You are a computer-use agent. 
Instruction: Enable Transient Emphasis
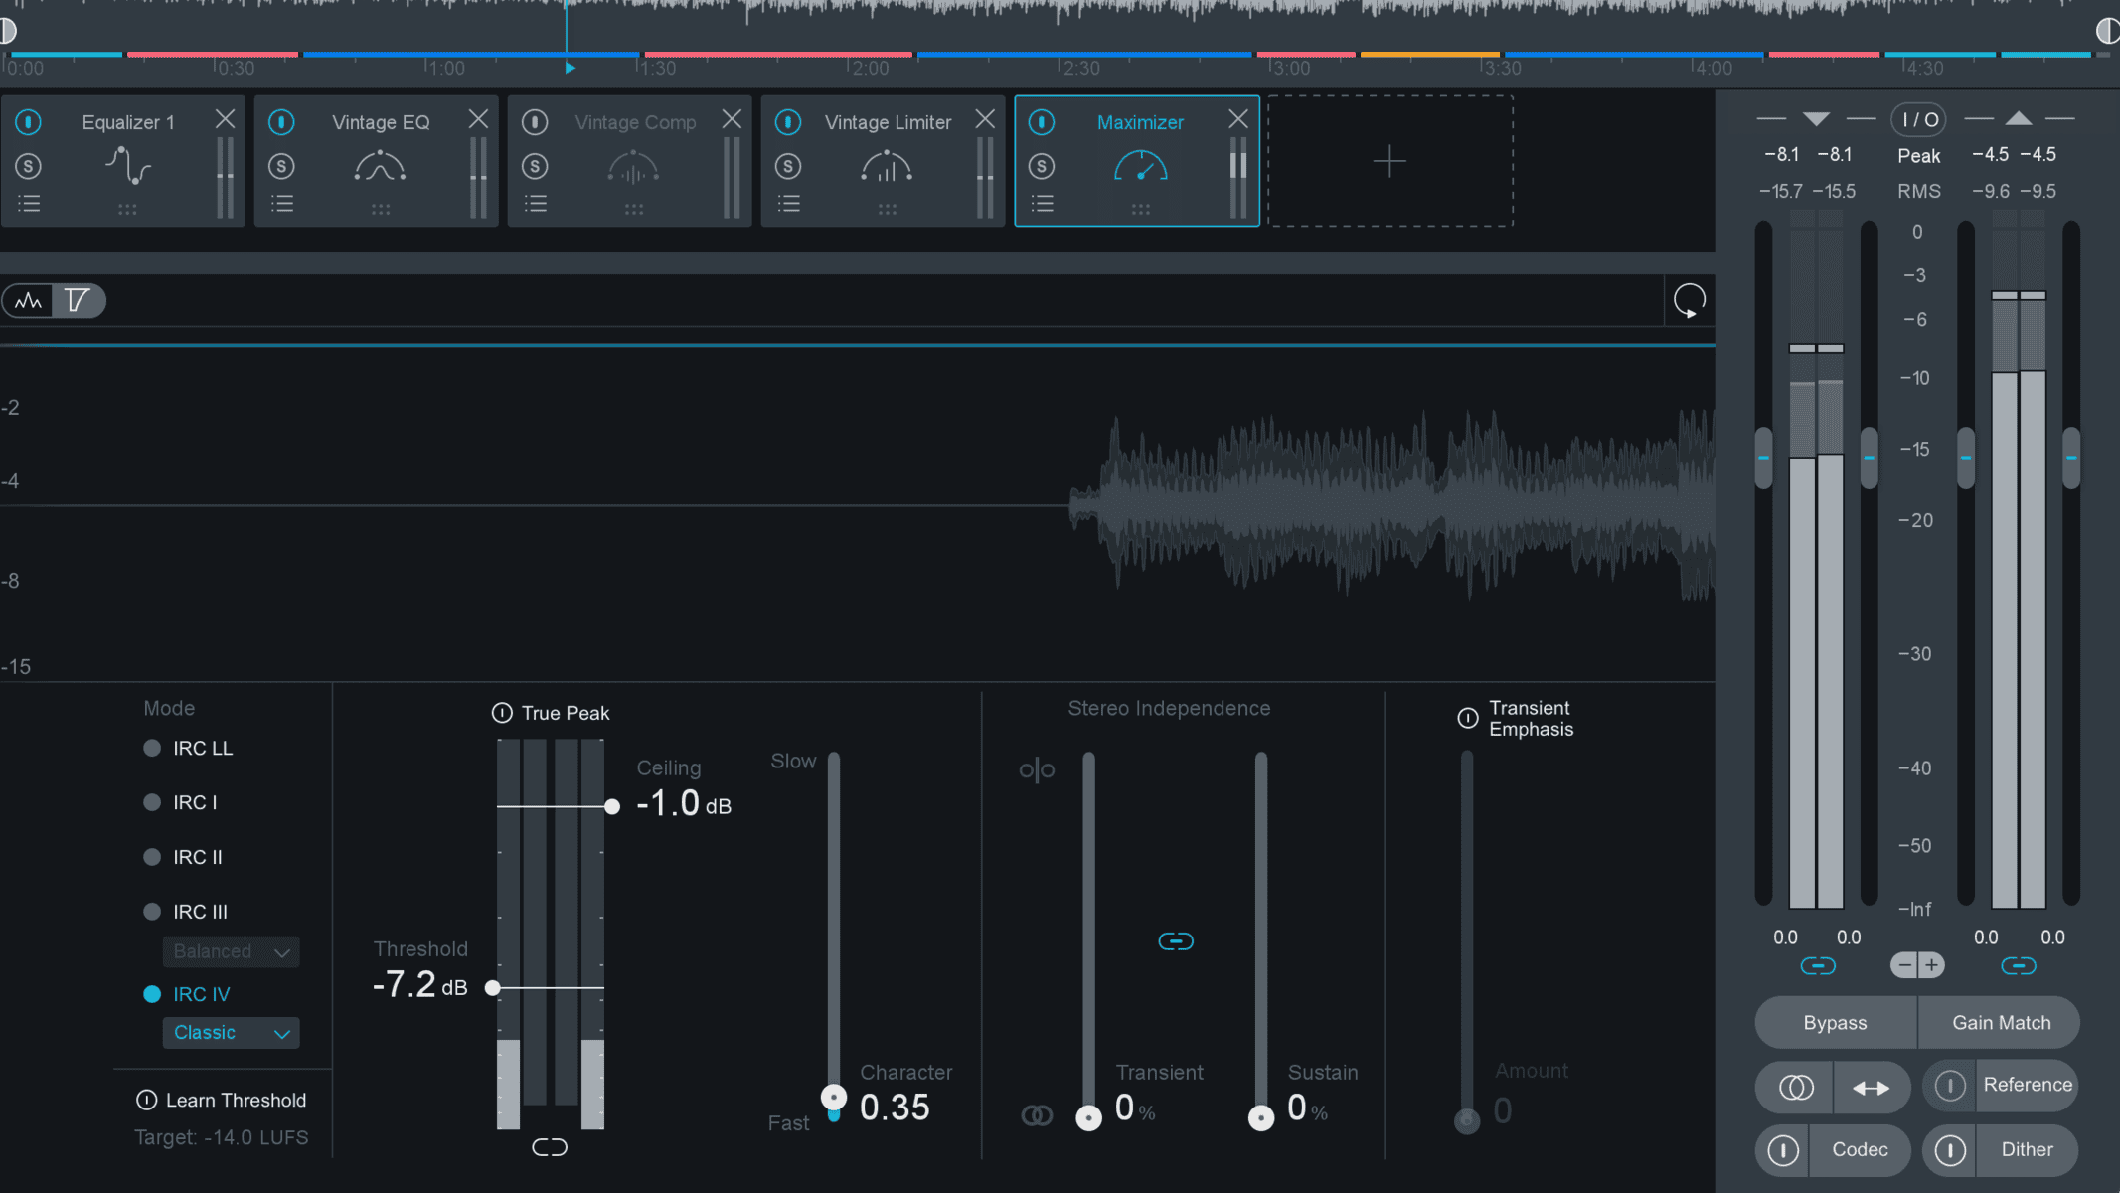pos(1468,718)
